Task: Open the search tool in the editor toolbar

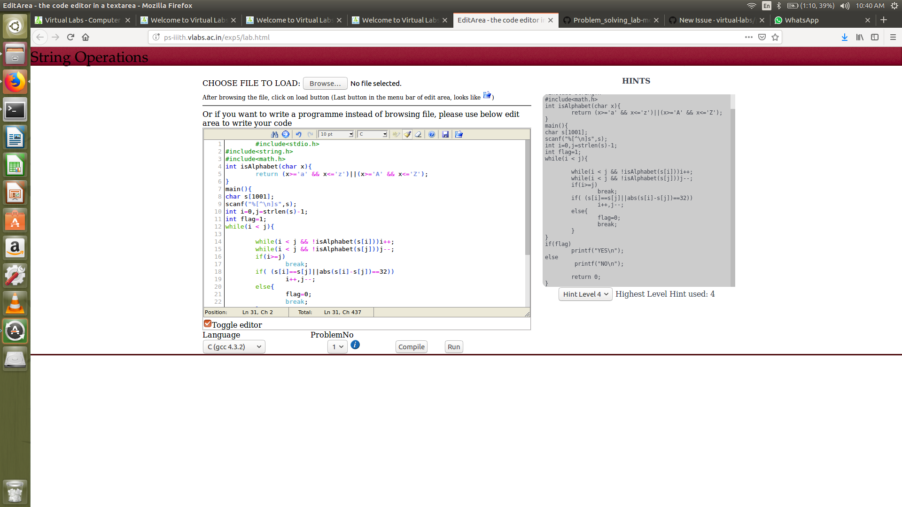Action: [x=275, y=134]
